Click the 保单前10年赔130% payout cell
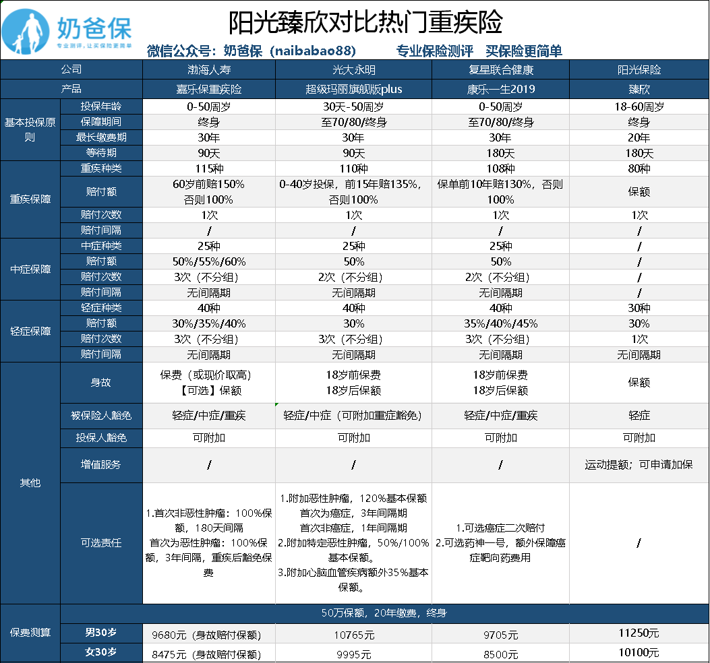Screen dimensions: 710x663 [x=501, y=192]
